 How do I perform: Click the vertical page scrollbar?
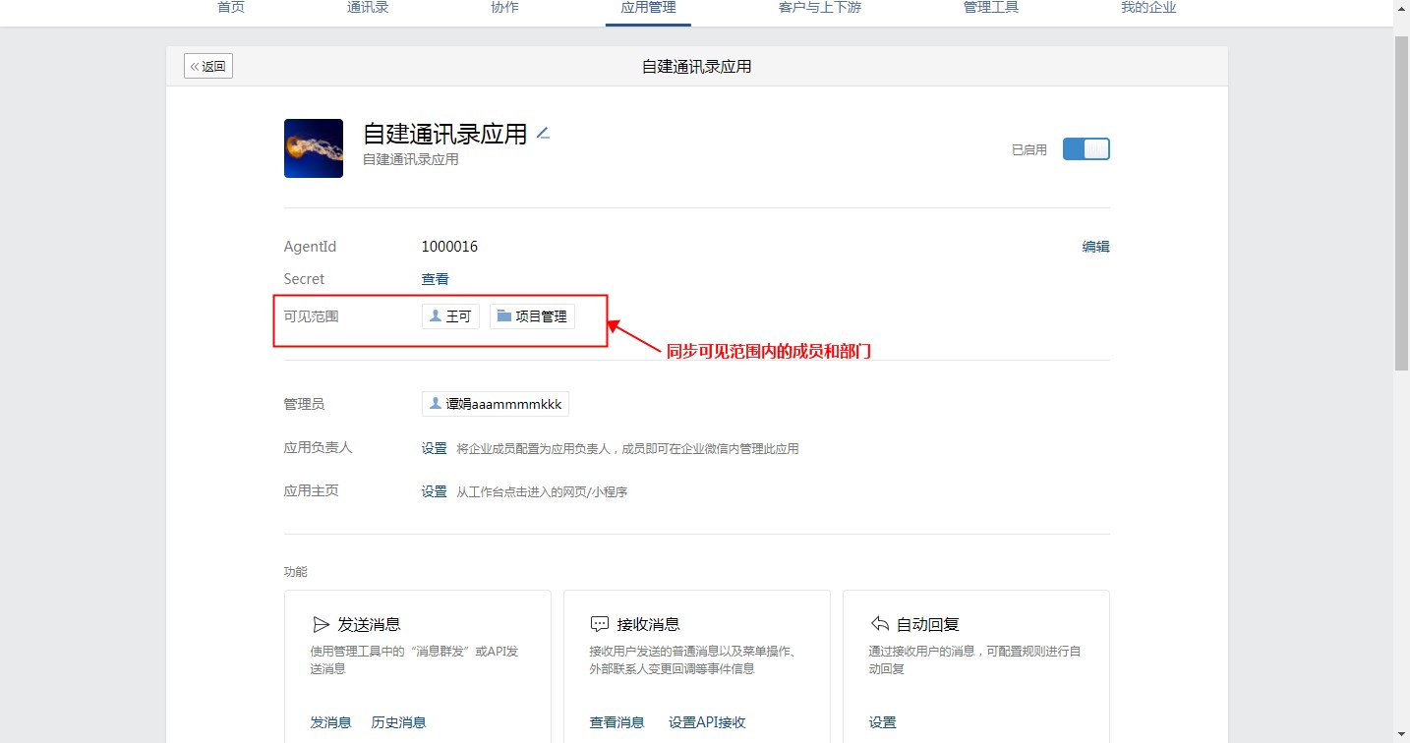click(x=1401, y=197)
